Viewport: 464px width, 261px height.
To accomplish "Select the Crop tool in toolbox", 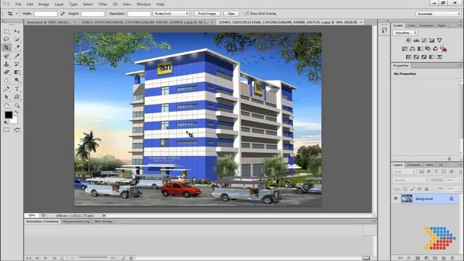I will click(x=7, y=47).
